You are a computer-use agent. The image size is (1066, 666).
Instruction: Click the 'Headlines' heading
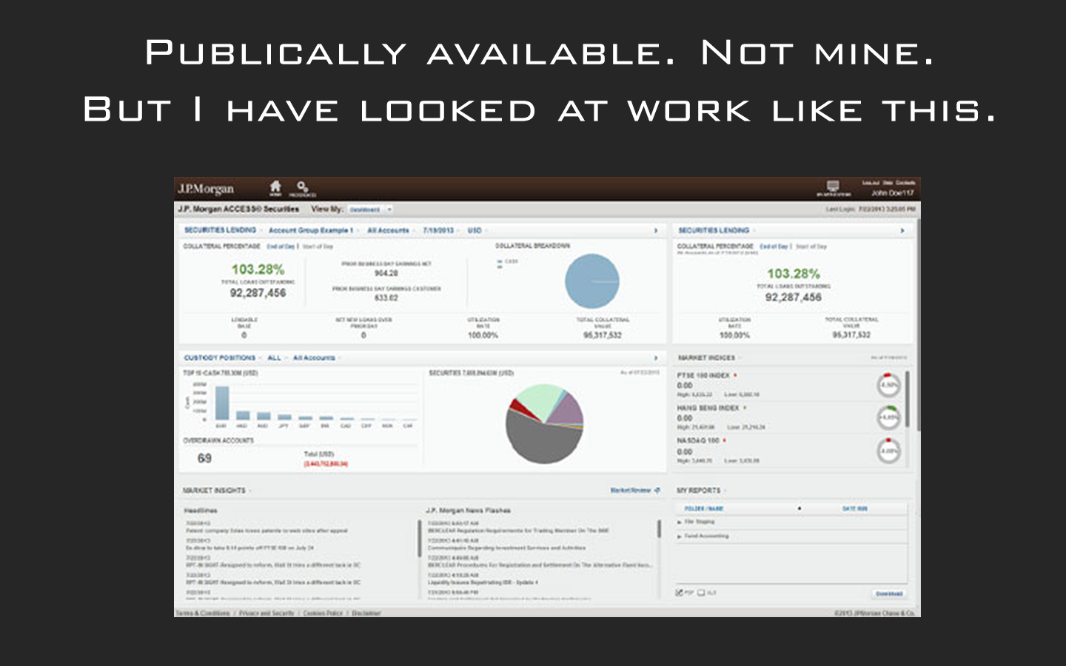click(x=201, y=511)
